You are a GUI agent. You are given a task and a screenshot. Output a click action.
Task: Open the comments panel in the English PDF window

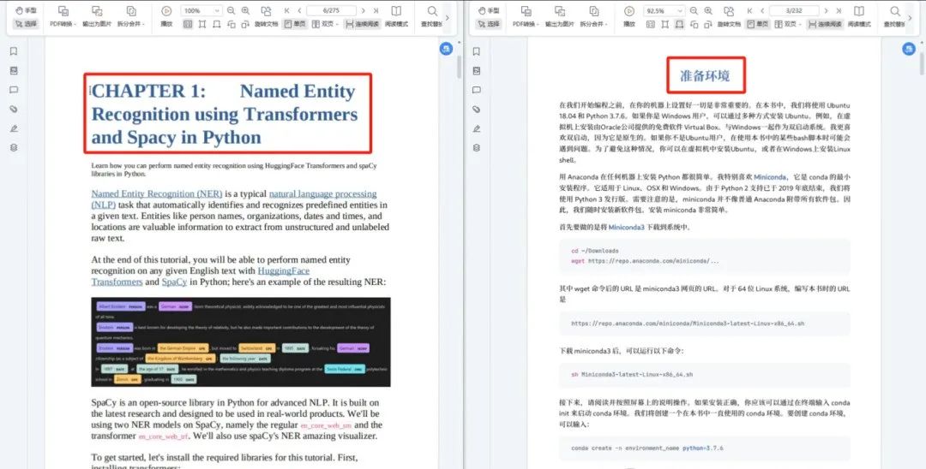click(14, 90)
